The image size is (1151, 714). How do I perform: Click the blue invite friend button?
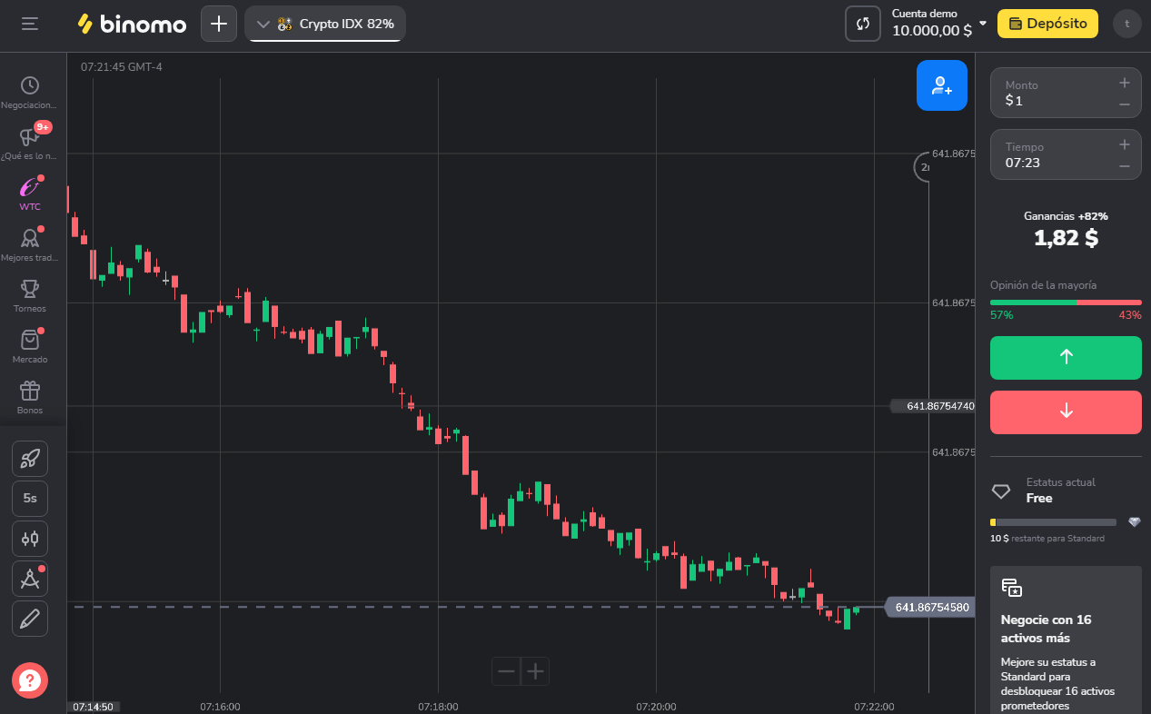[942, 85]
